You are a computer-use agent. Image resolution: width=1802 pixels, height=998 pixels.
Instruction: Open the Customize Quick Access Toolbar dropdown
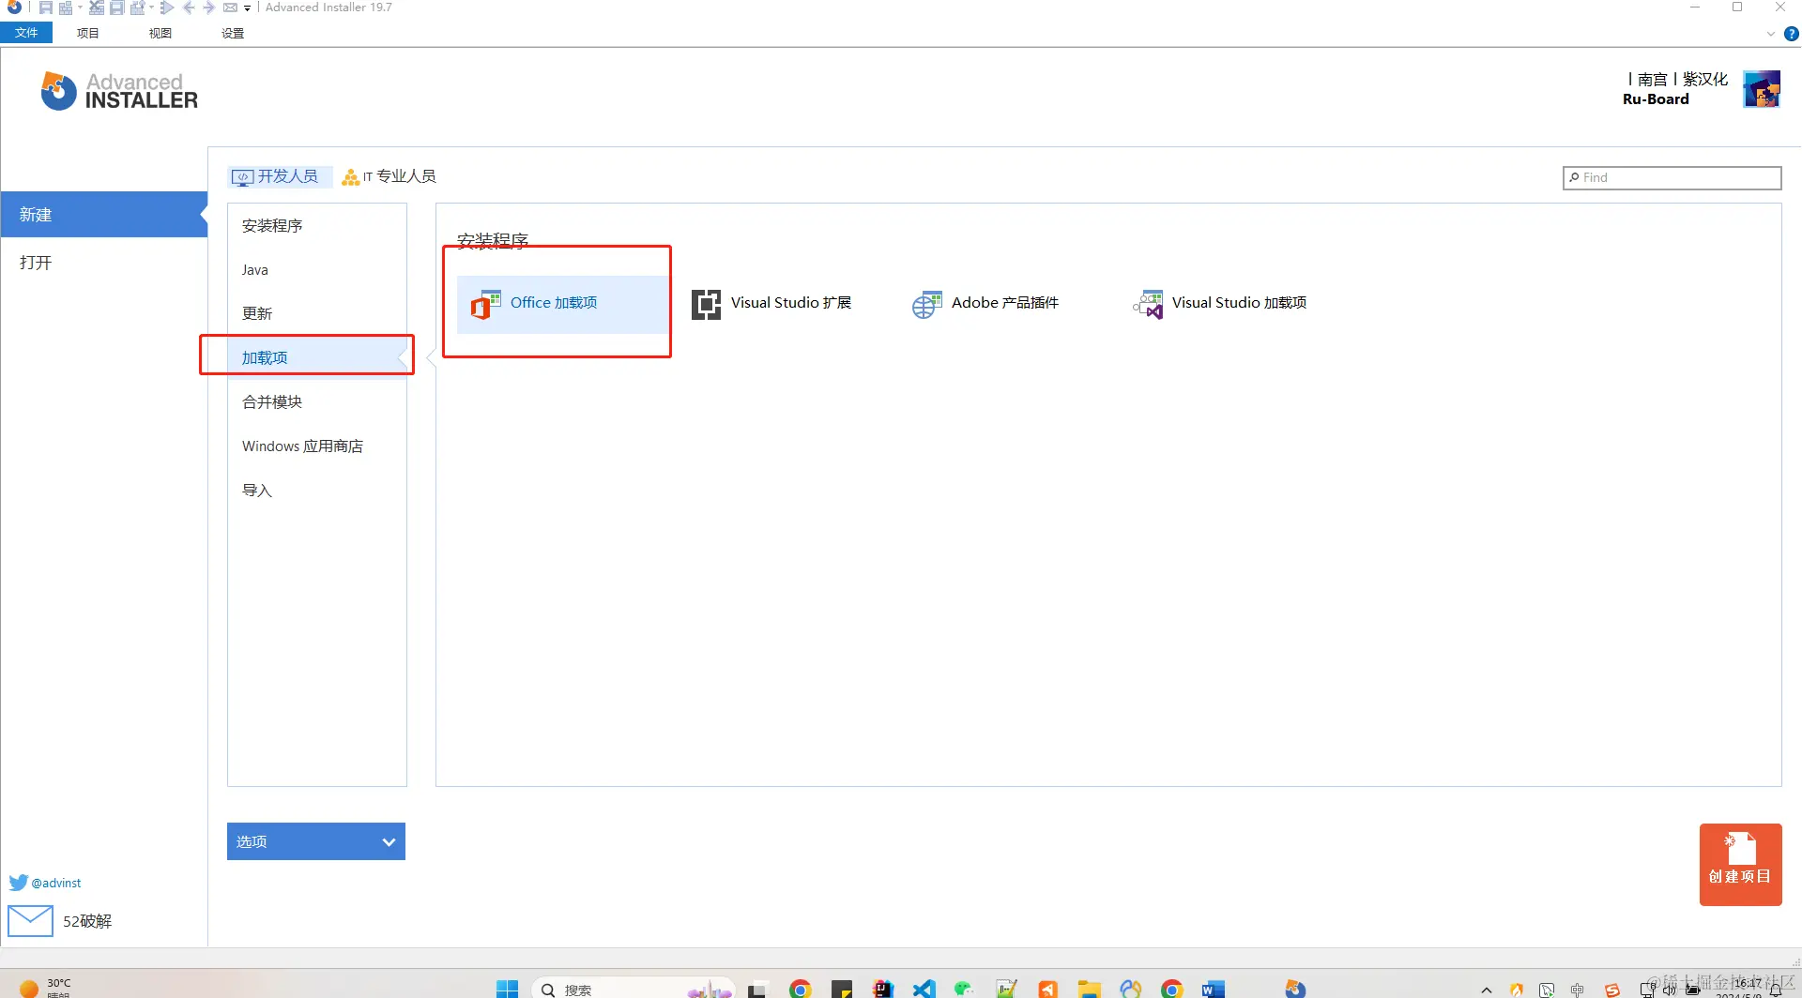click(247, 8)
